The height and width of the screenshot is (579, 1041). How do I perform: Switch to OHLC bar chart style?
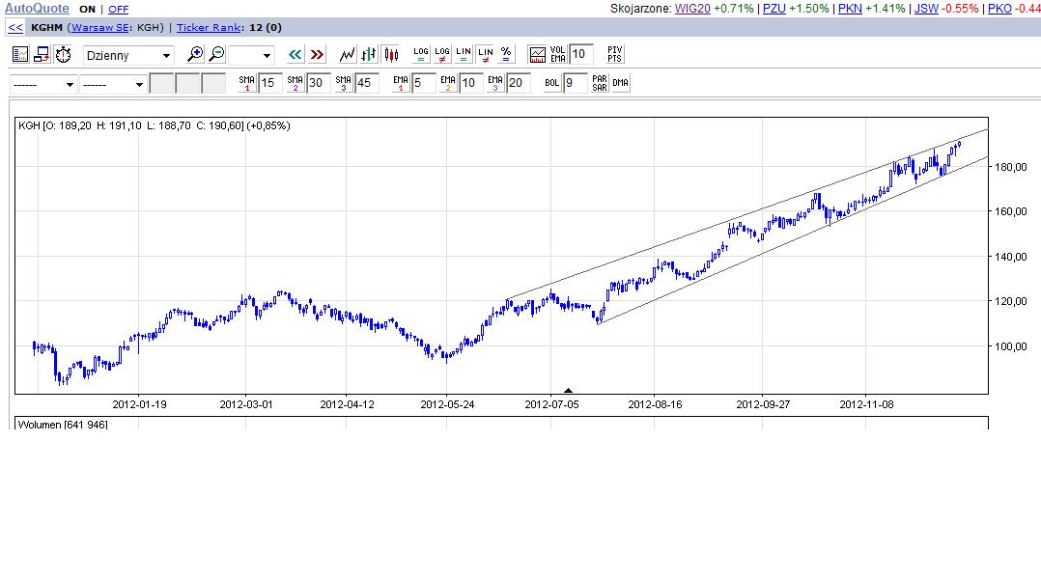click(x=369, y=55)
